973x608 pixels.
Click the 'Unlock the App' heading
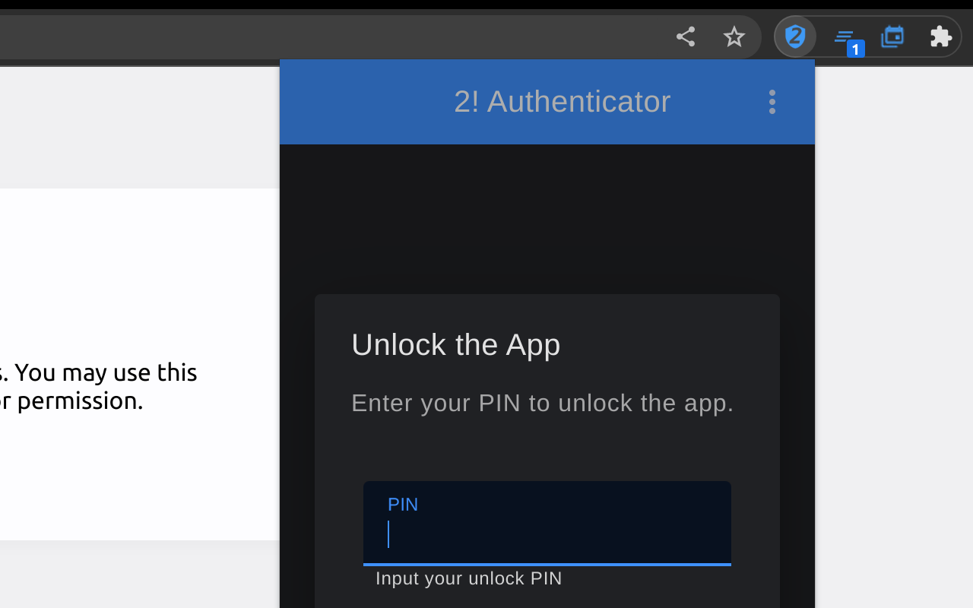tap(455, 345)
